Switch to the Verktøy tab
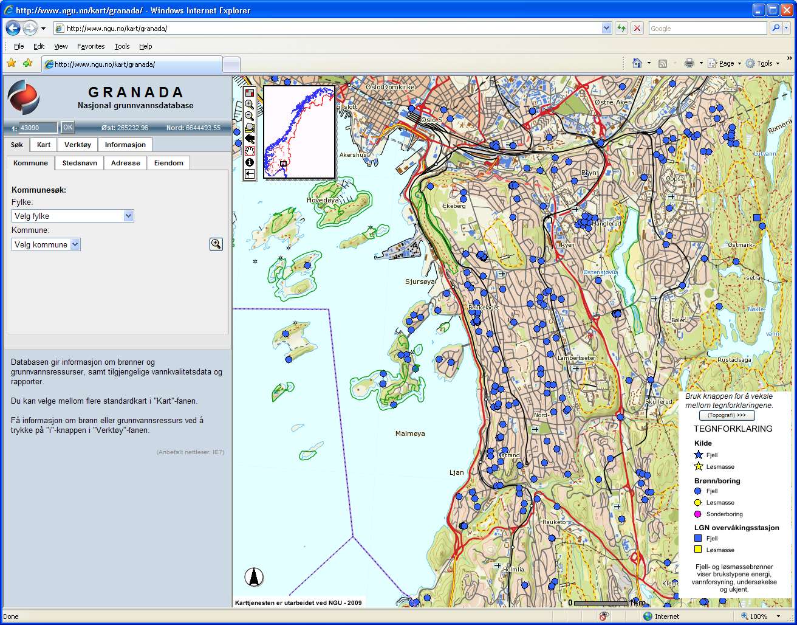The image size is (797, 625). (78, 145)
